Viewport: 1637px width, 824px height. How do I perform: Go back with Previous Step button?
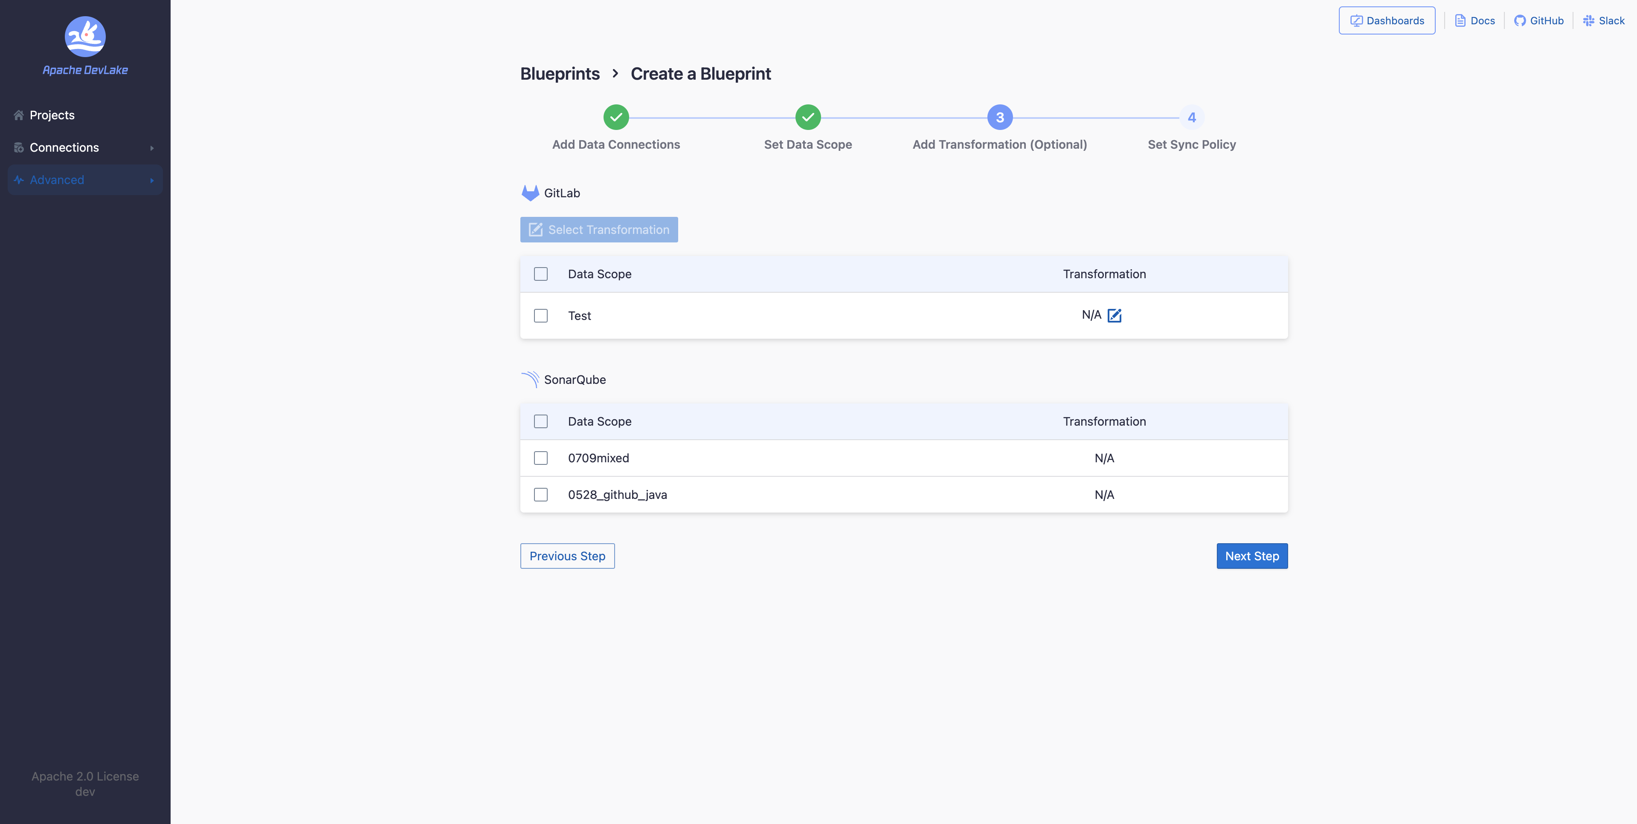[x=567, y=556]
